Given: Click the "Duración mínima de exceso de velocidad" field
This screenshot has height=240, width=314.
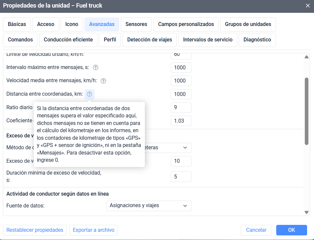Looking at the screenshot, I should [181, 177].
